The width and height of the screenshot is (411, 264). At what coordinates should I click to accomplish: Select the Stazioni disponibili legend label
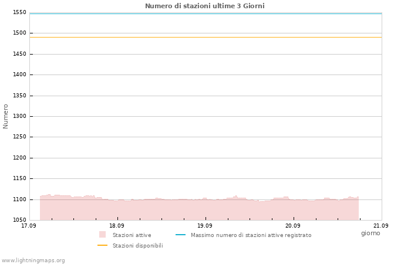138,246
